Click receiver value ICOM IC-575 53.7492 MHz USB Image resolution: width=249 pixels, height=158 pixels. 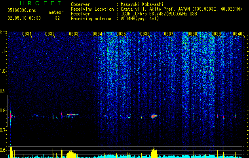[159, 14]
